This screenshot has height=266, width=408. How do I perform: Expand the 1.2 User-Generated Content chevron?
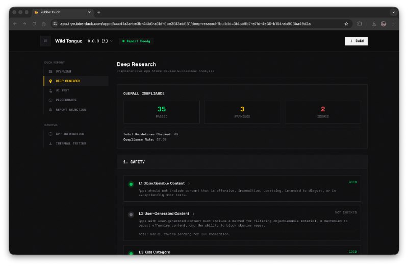pyautogui.click(x=193, y=214)
